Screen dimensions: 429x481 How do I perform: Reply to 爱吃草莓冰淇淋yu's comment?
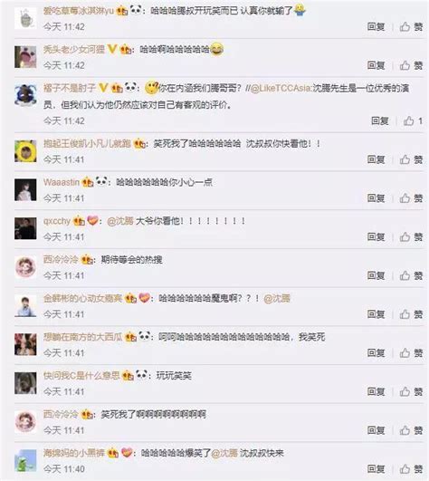click(376, 26)
